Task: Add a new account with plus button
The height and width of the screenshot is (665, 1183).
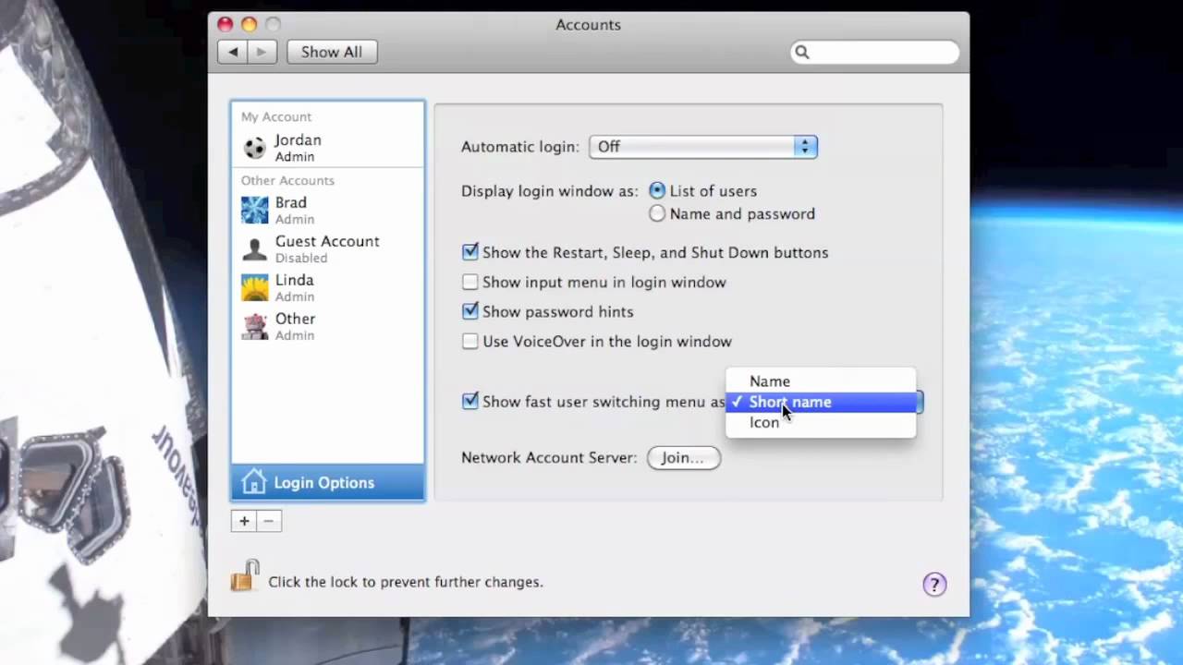Action: click(244, 521)
